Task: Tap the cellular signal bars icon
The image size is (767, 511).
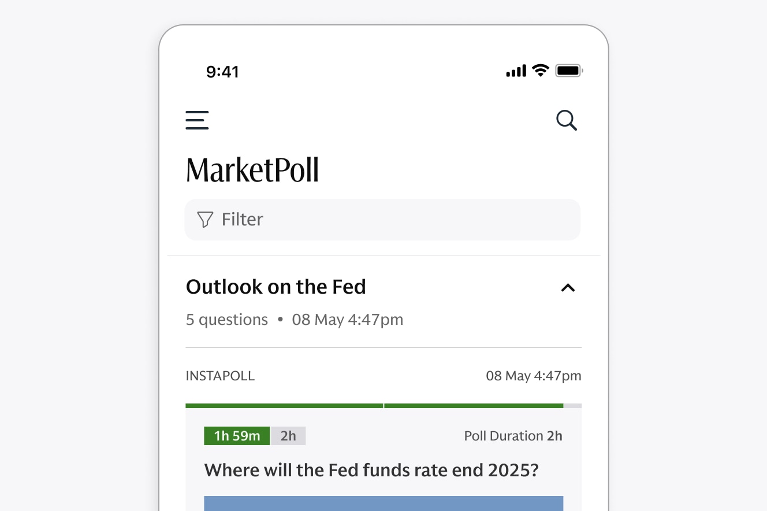Action: tap(516, 71)
